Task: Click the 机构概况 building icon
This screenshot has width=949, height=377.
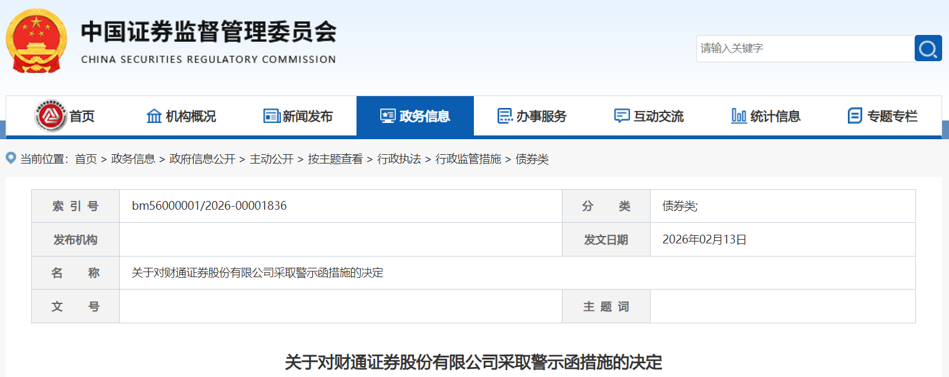Action: point(154,116)
